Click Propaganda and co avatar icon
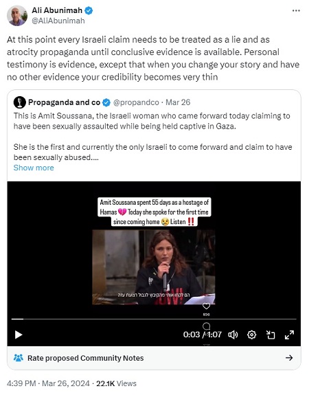Viewport: 309px width, 395px height. point(20,102)
